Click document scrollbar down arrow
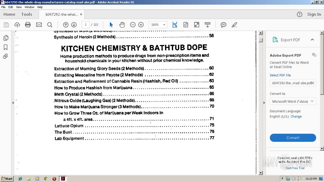 point(261,173)
